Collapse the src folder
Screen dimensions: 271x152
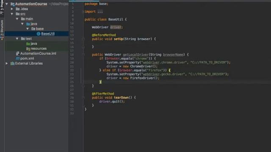[x=12, y=14]
